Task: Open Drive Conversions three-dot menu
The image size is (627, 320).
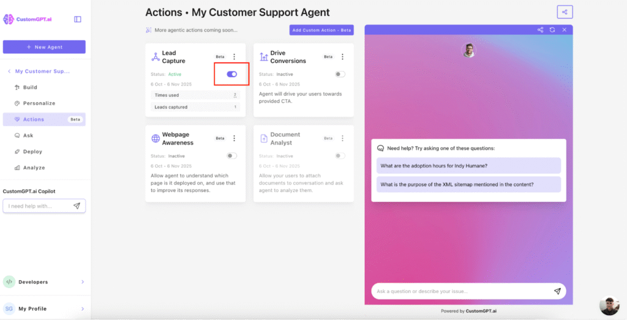Action: click(x=342, y=57)
